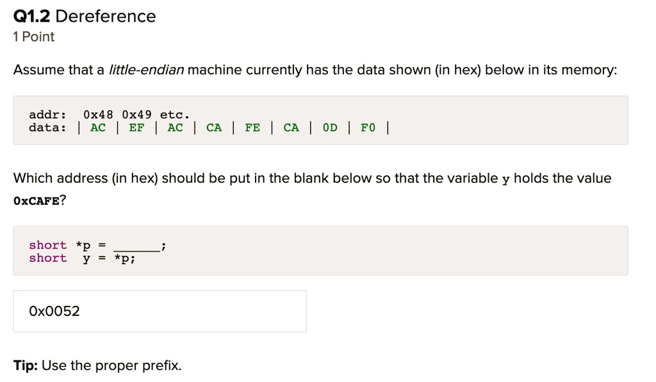The image size is (656, 382).
Task: Click the 0x48 address label
Action: pos(98,115)
